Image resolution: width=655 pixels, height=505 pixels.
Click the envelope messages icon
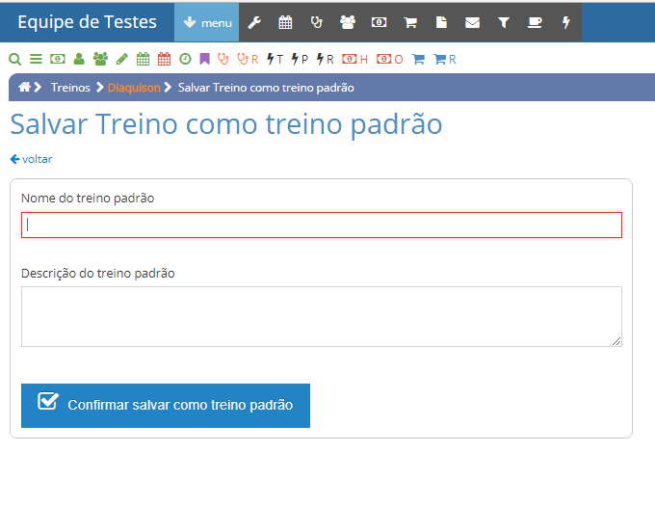click(472, 22)
